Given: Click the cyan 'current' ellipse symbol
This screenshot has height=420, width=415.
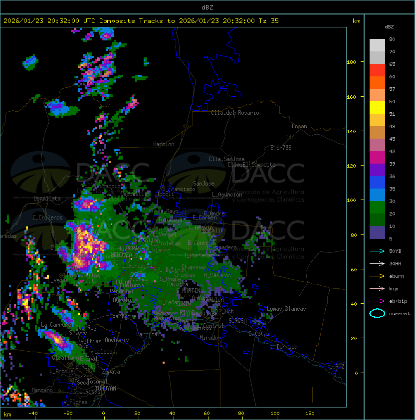Looking at the screenshot, I should coord(377,313).
